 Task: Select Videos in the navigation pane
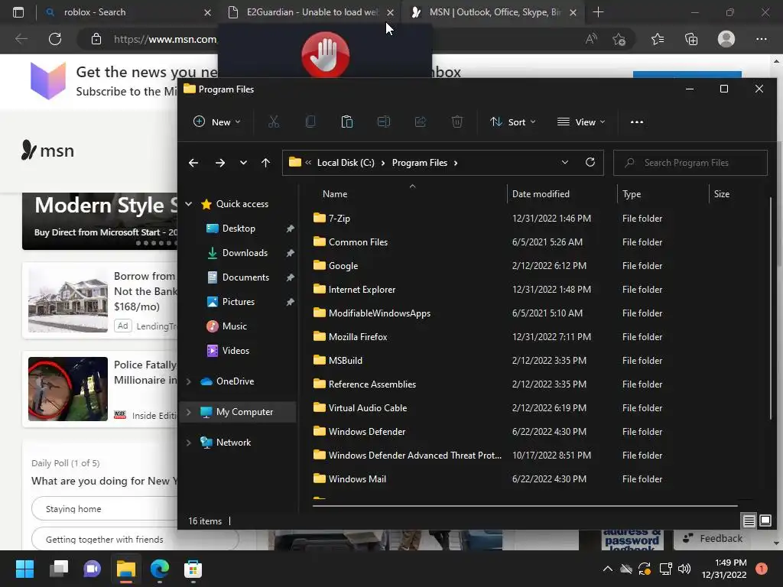(x=236, y=350)
